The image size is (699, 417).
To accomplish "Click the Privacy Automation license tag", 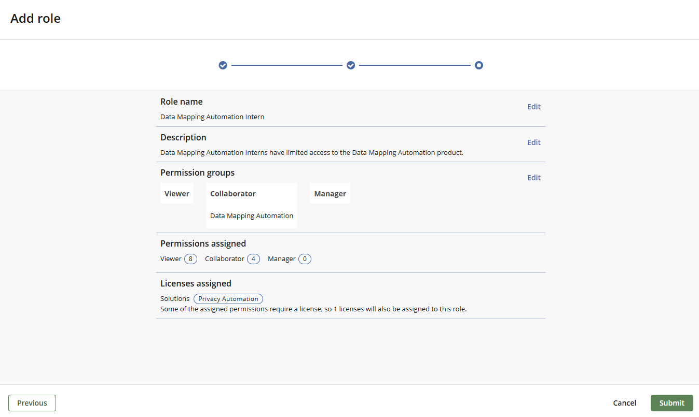I will (228, 299).
